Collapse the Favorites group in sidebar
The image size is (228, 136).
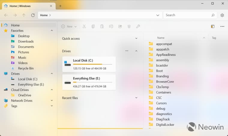[52, 31]
